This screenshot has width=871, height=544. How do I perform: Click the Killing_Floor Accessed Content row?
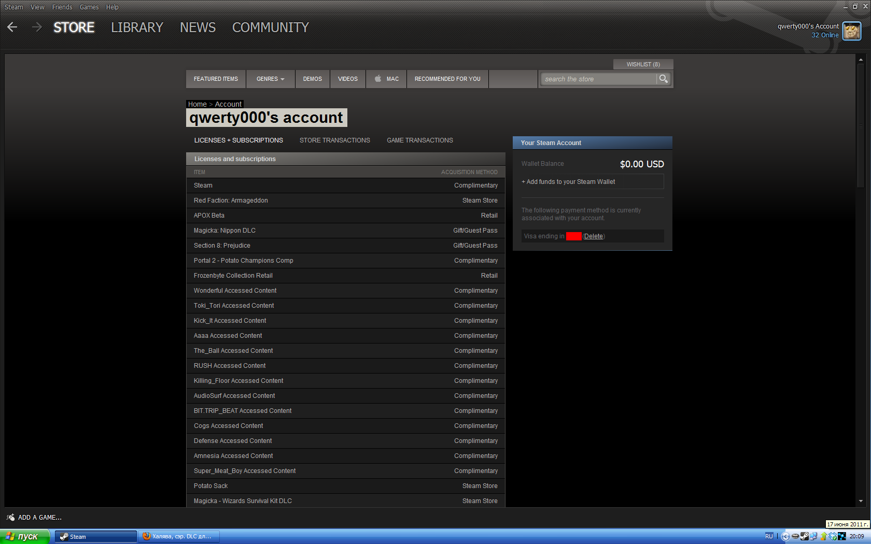click(345, 381)
